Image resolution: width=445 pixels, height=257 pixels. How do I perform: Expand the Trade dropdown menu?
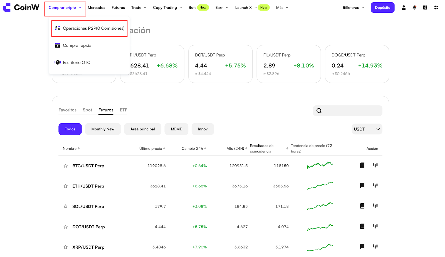(139, 8)
